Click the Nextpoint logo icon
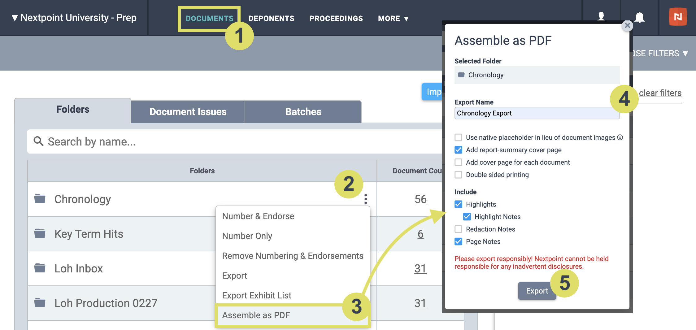696x330 pixels. (678, 17)
